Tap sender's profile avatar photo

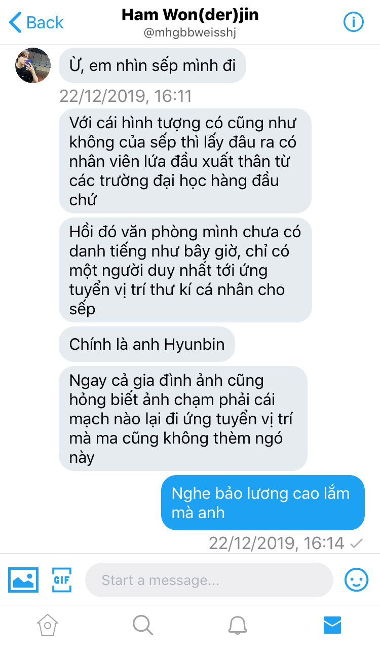(x=33, y=65)
